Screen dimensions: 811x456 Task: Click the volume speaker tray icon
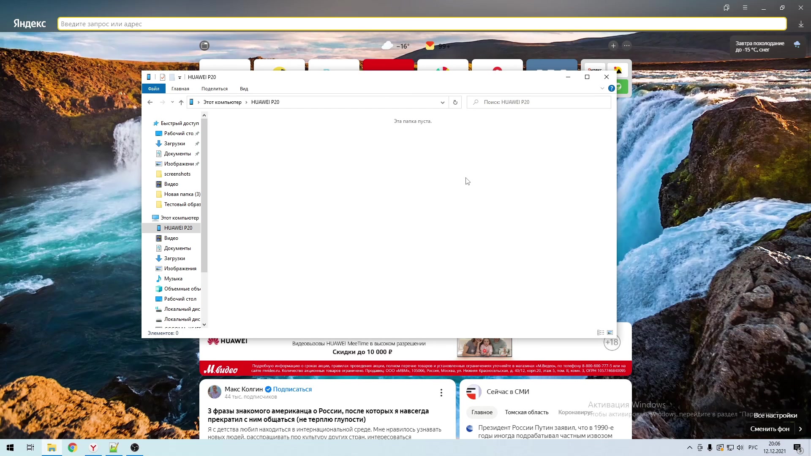[x=740, y=448]
